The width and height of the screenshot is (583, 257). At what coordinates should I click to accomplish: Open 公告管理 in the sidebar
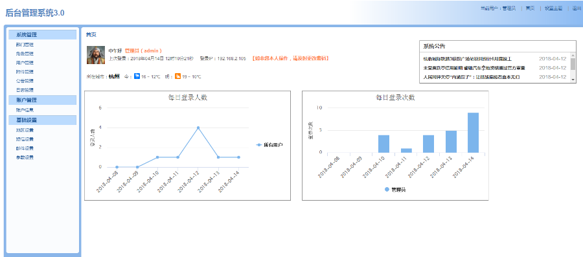click(25, 80)
